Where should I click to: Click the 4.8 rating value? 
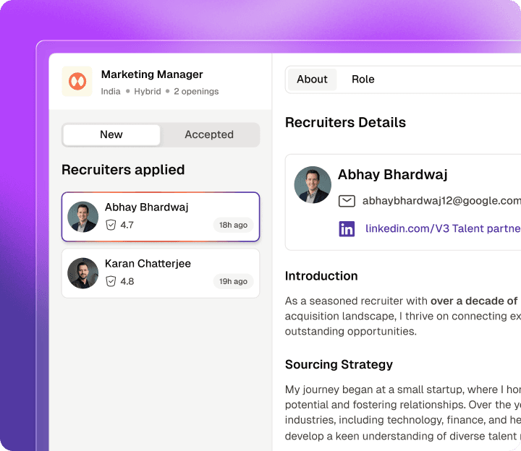127,281
